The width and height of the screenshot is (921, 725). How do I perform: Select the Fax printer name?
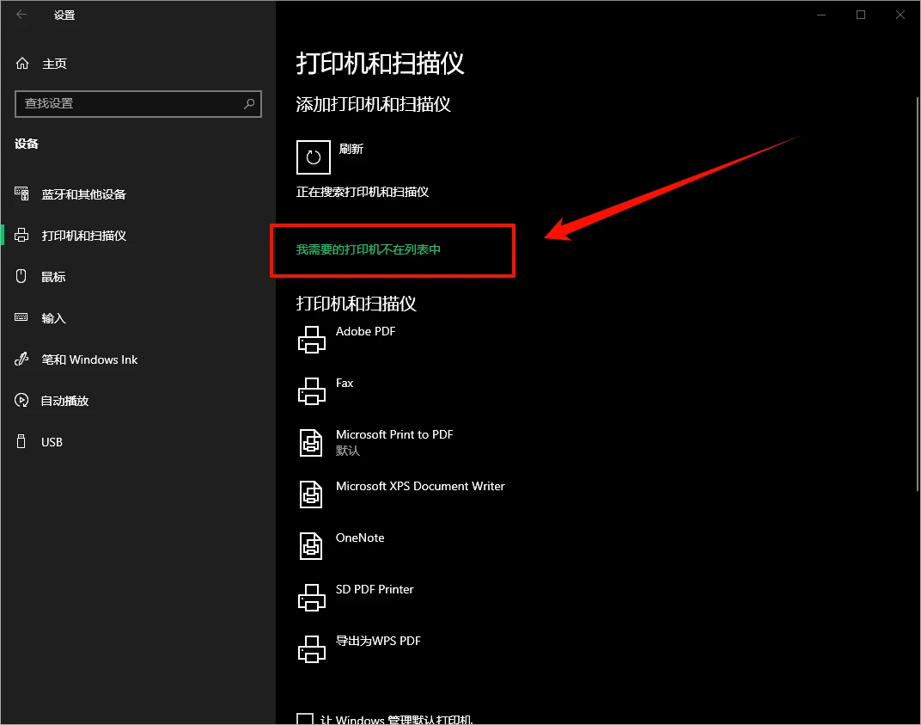(345, 383)
